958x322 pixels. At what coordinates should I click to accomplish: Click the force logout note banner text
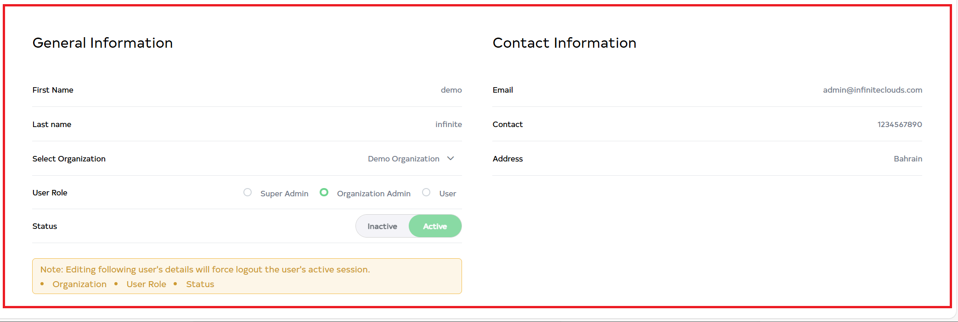click(x=205, y=269)
